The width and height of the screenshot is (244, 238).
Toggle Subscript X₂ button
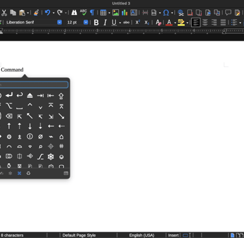point(147,23)
